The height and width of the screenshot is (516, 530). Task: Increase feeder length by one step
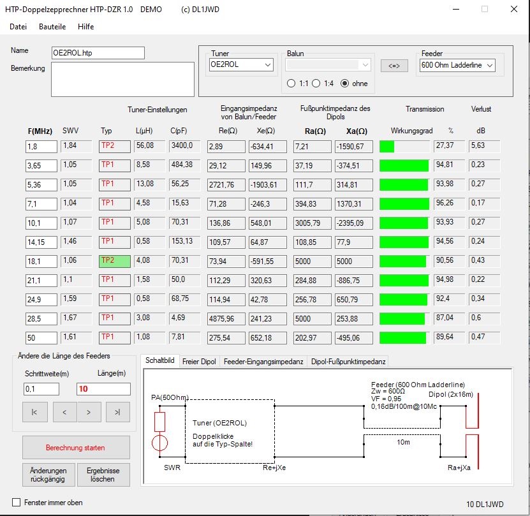point(89,412)
